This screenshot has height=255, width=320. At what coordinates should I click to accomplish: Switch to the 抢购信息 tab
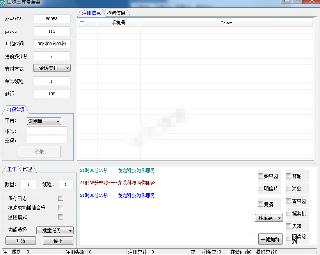tap(116, 13)
